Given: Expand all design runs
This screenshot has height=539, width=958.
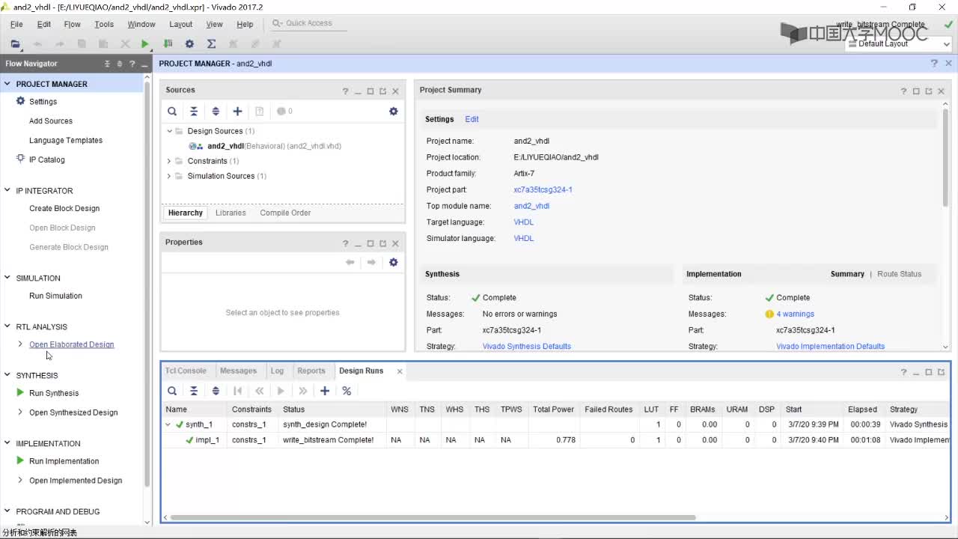Looking at the screenshot, I should click(216, 391).
